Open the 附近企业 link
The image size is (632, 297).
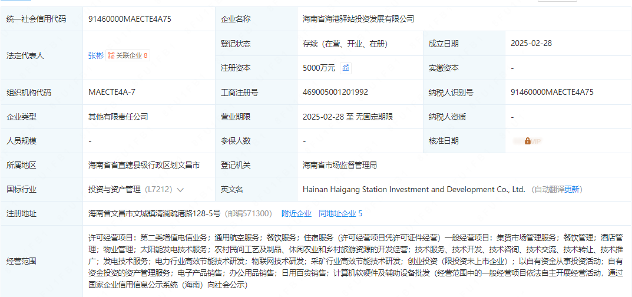click(x=296, y=213)
